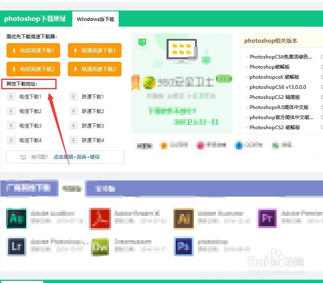Open Photoshopv9.0简体中文版 related version
This screenshot has width=323, height=283.
(x=279, y=107)
